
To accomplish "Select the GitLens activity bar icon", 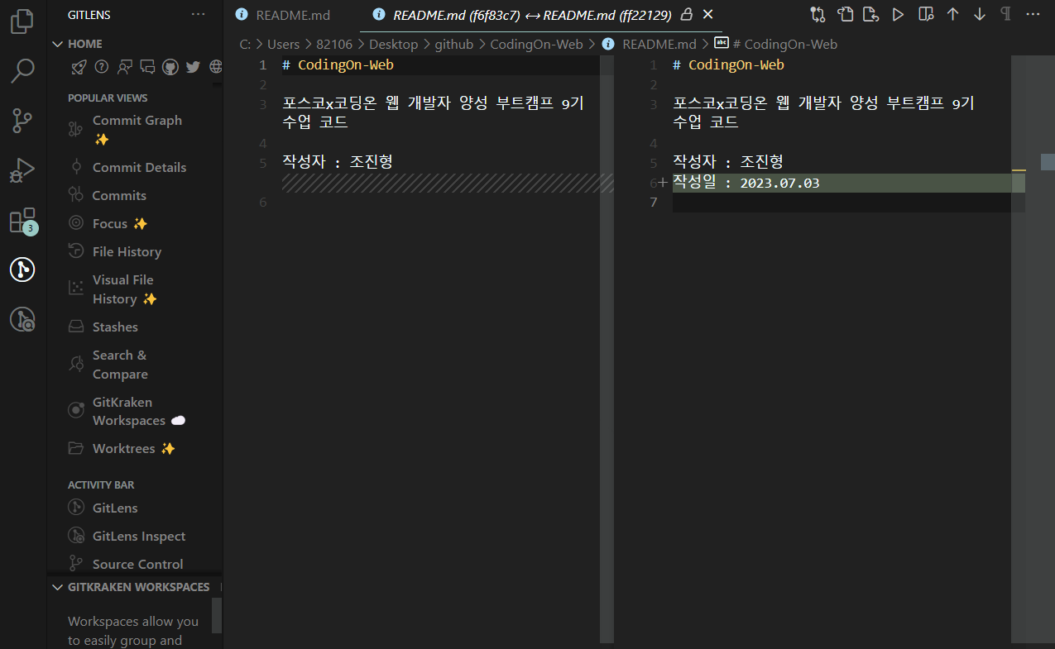I will (x=22, y=270).
